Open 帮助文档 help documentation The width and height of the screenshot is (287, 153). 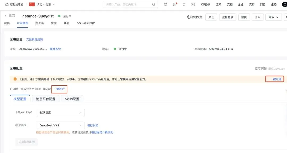click(x=195, y=17)
